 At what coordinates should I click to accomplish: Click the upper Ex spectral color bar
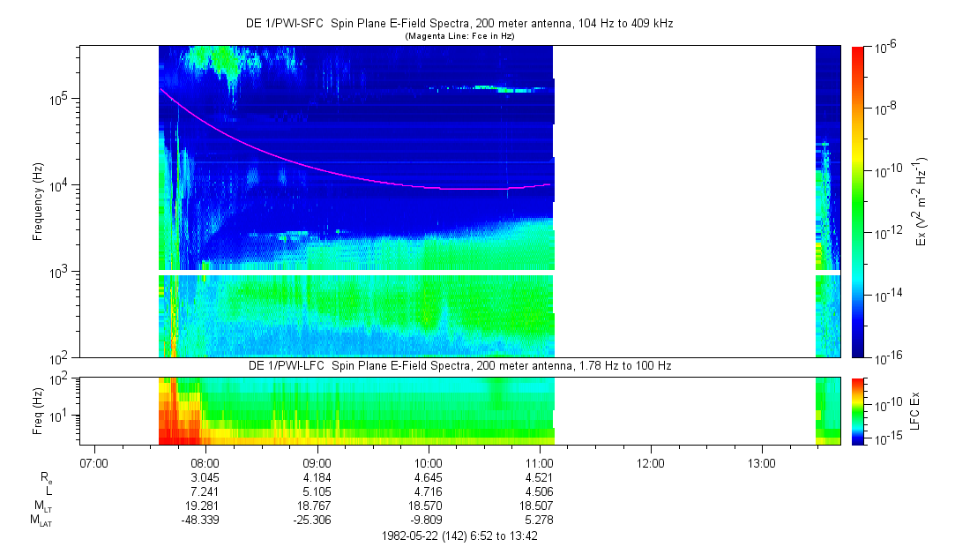click(857, 201)
